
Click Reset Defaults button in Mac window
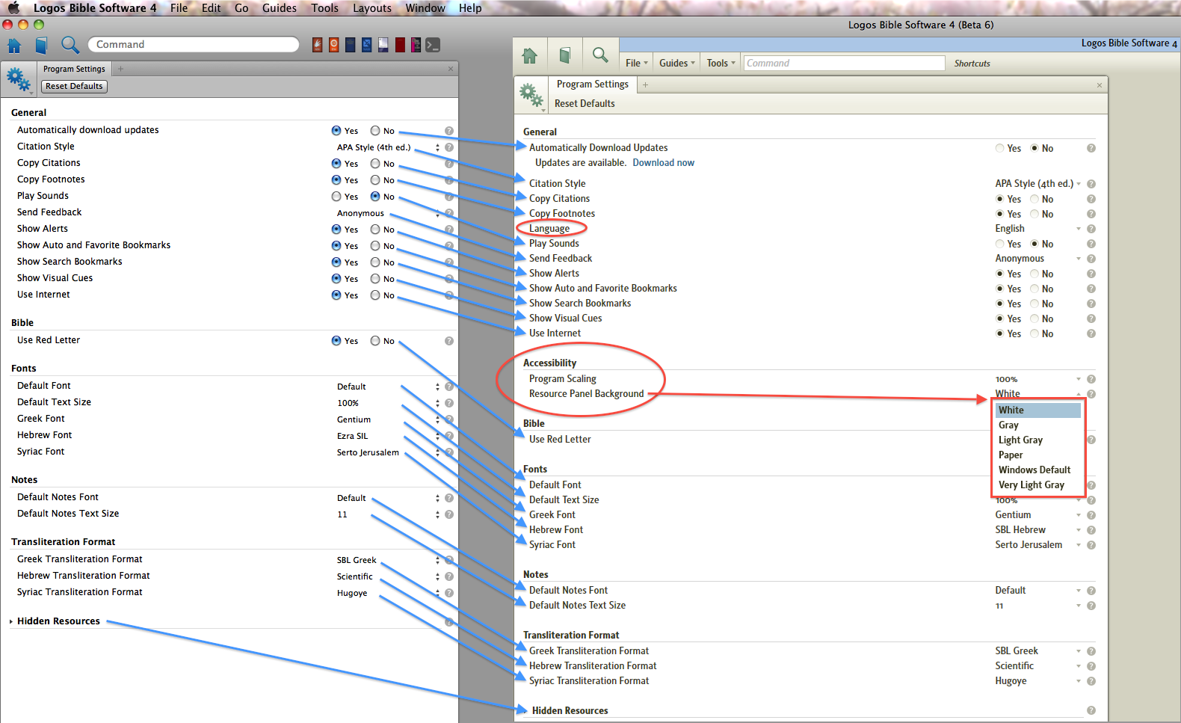[x=74, y=86]
